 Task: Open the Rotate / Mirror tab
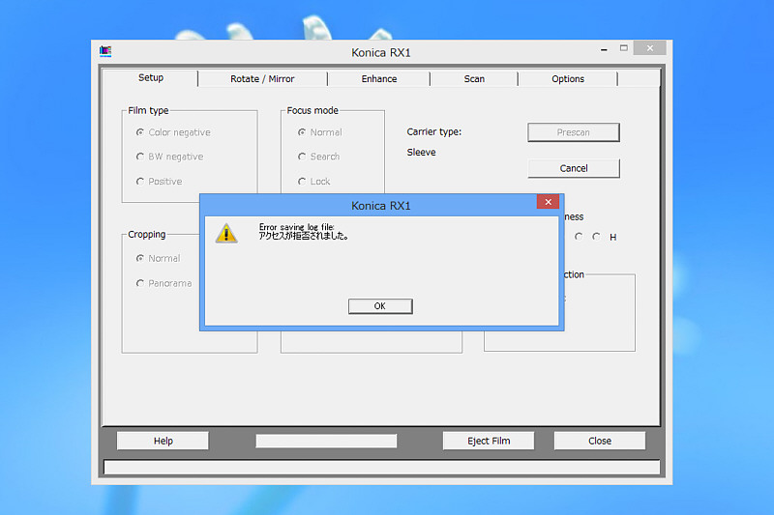(262, 79)
